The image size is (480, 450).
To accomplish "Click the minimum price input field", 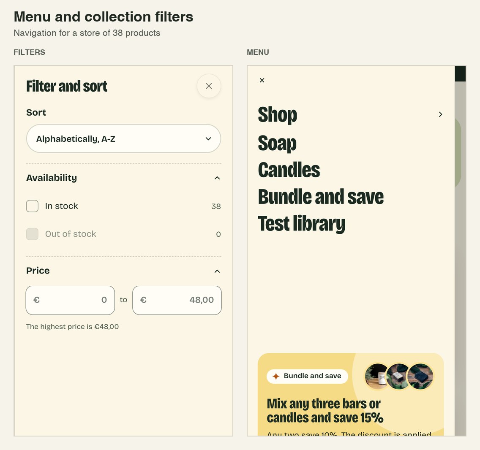I will (x=70, y=300).
